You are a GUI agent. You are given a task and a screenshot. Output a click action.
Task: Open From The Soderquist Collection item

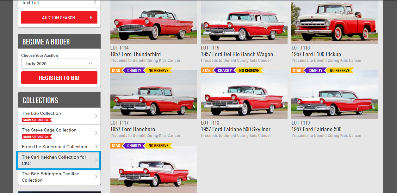59,147
